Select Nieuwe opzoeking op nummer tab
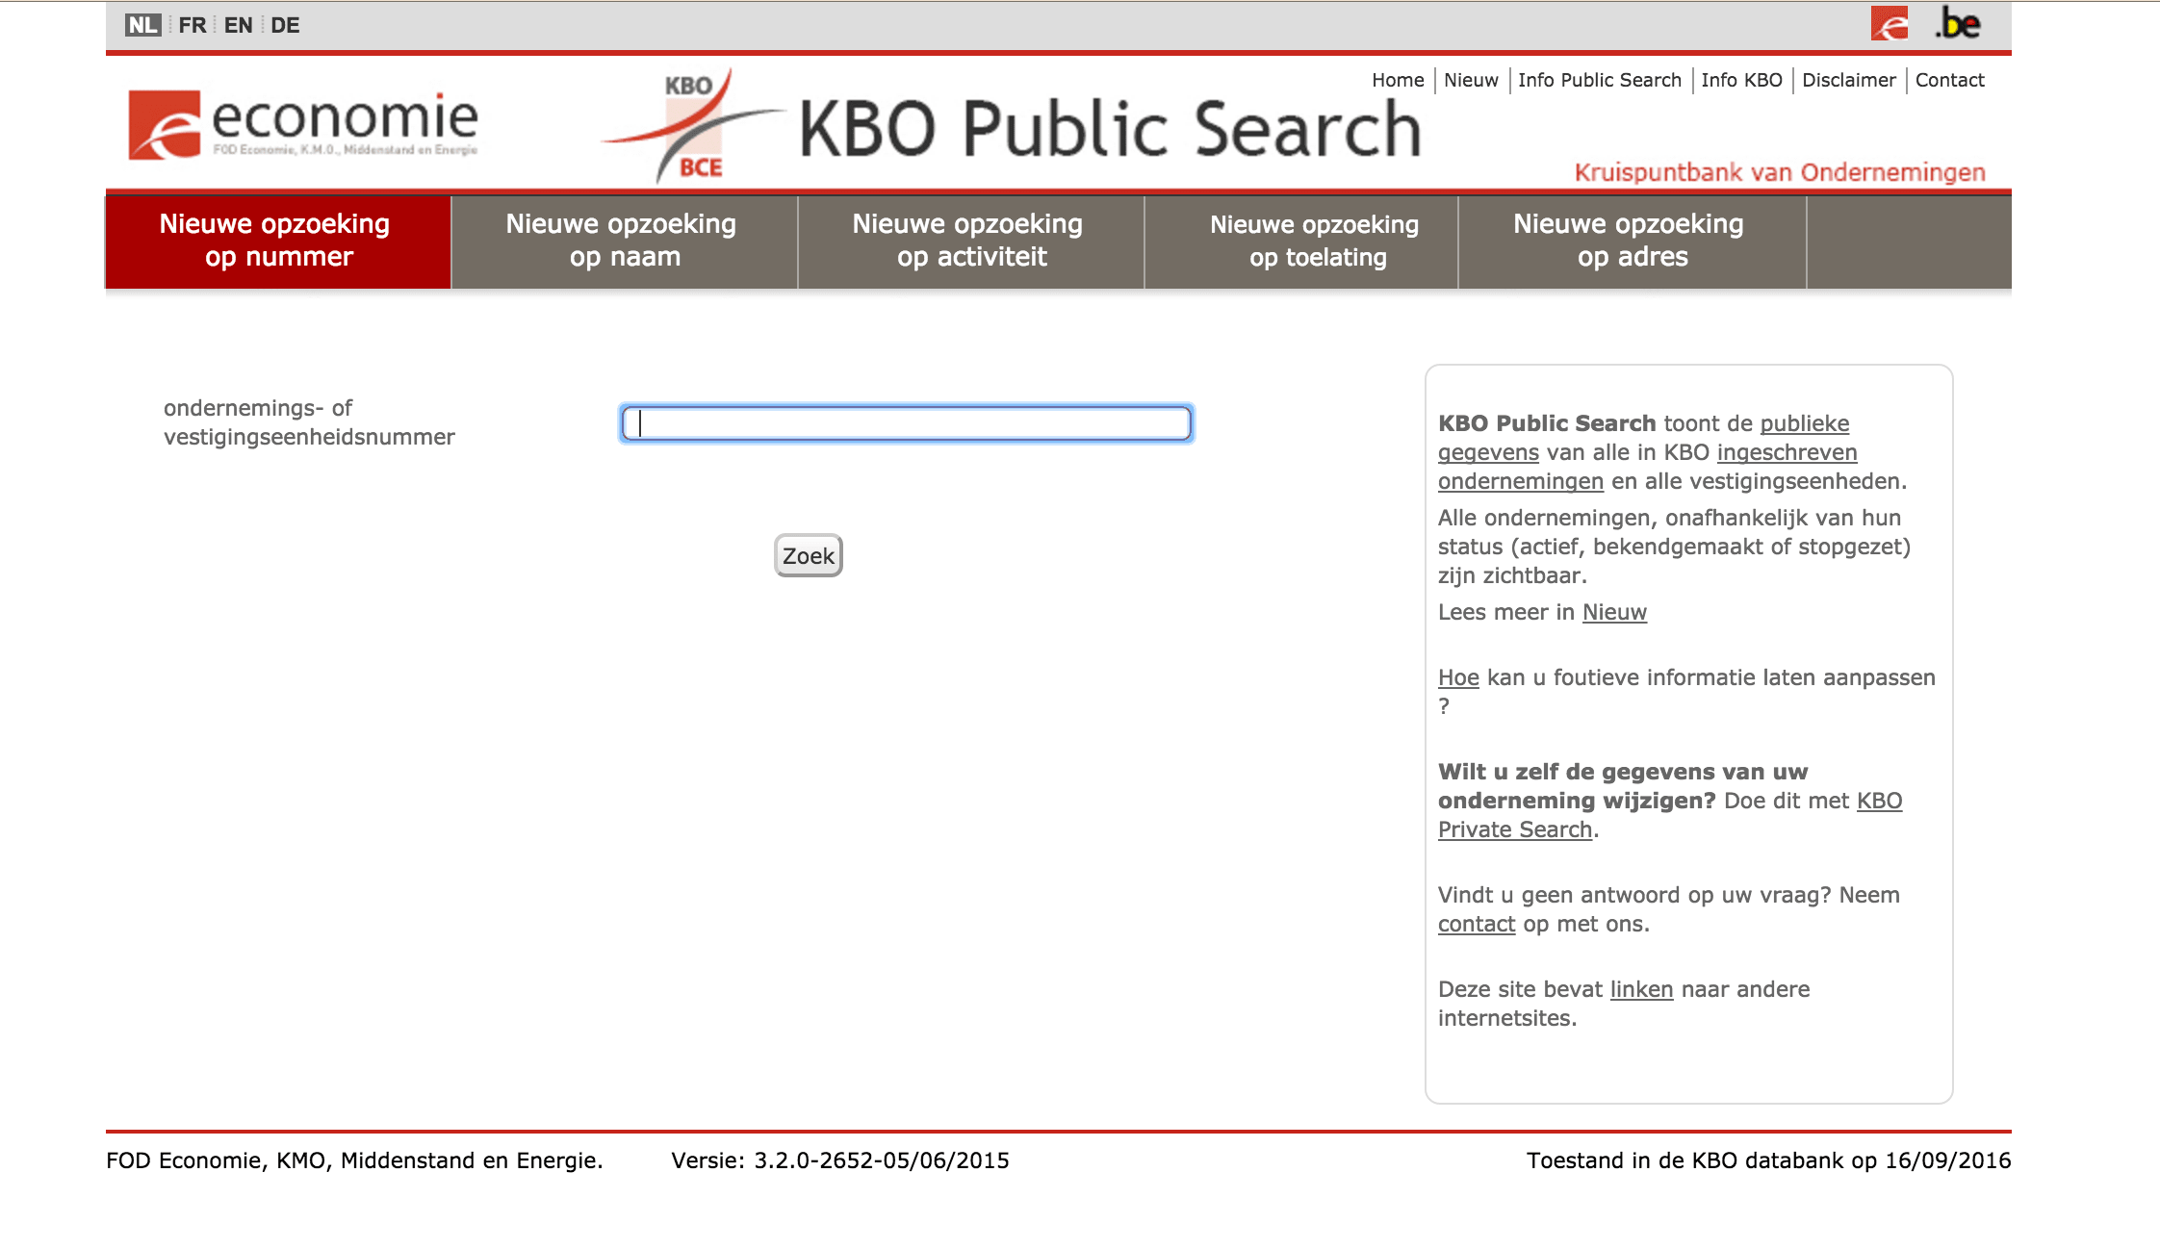This screenshot has height=1249, width=2160. pos(277,241)
